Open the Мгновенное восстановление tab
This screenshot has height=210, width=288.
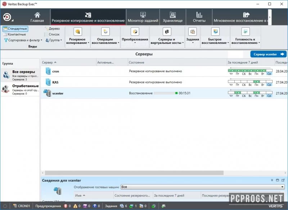[240, 17]
